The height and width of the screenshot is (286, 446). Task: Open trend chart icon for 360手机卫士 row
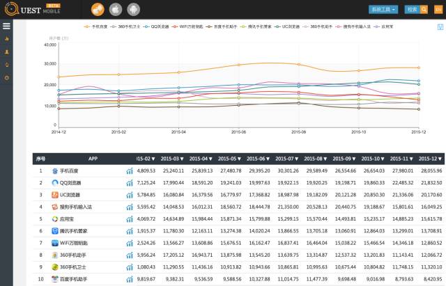[x=130, y=267]
